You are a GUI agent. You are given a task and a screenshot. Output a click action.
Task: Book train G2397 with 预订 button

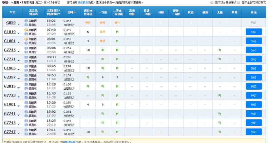(x=254, y=77)
